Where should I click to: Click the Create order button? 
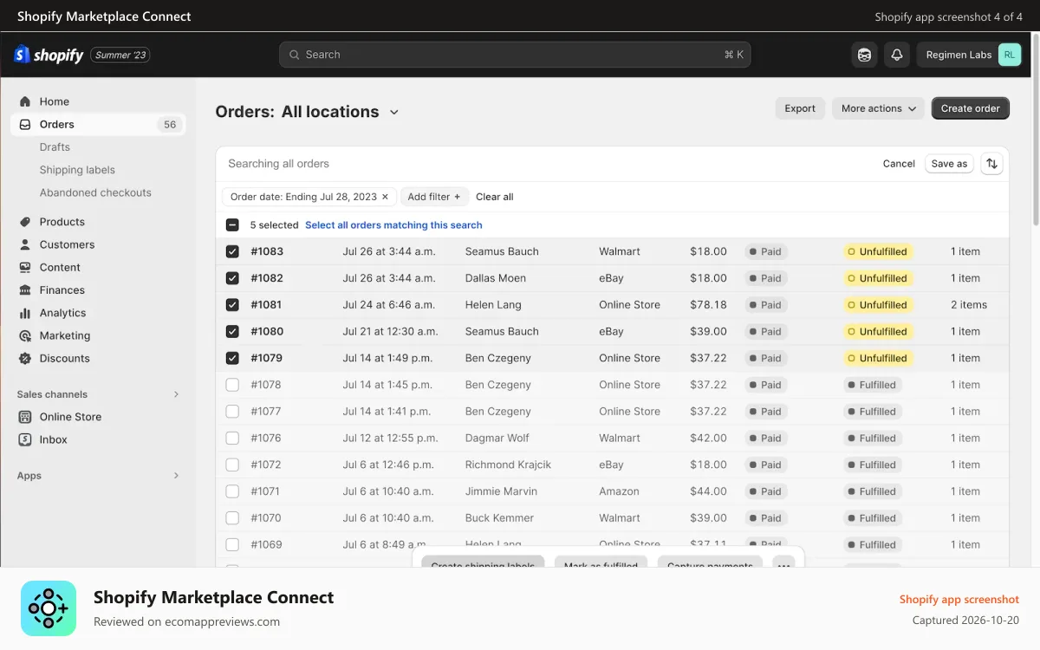tap(970, 108)
